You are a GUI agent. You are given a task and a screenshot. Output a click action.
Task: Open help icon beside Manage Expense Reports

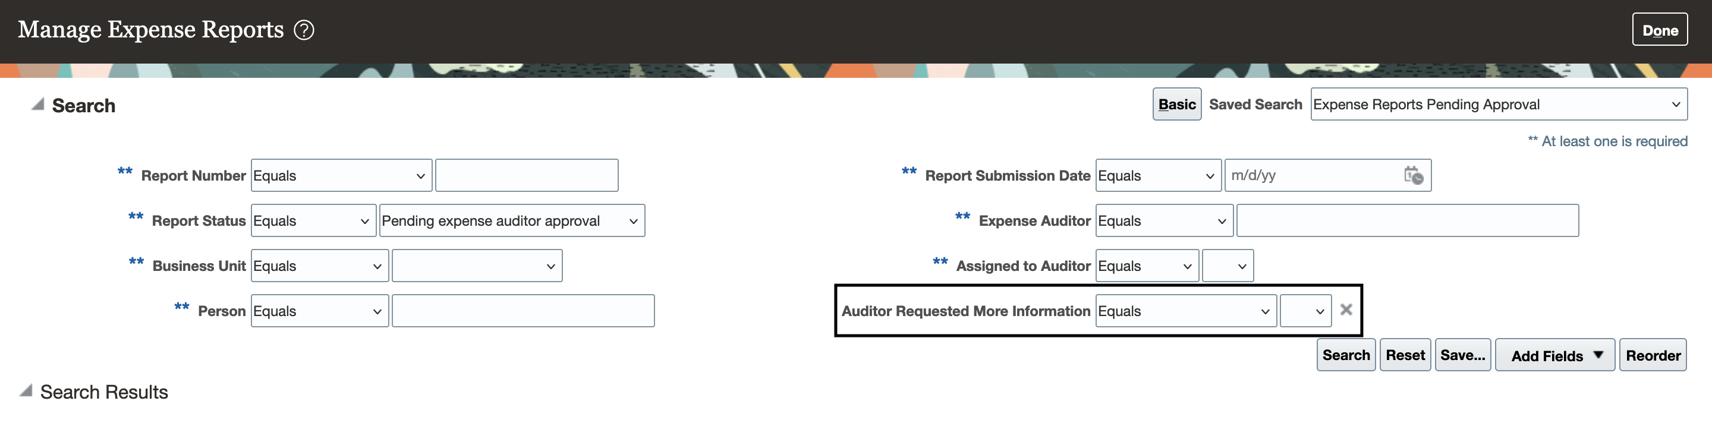(x=304, y=30)
